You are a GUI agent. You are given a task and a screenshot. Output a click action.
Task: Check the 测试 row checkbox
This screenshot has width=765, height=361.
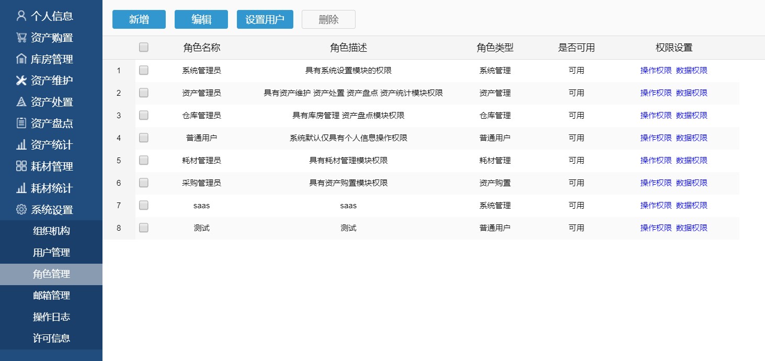tap(144, 228)
